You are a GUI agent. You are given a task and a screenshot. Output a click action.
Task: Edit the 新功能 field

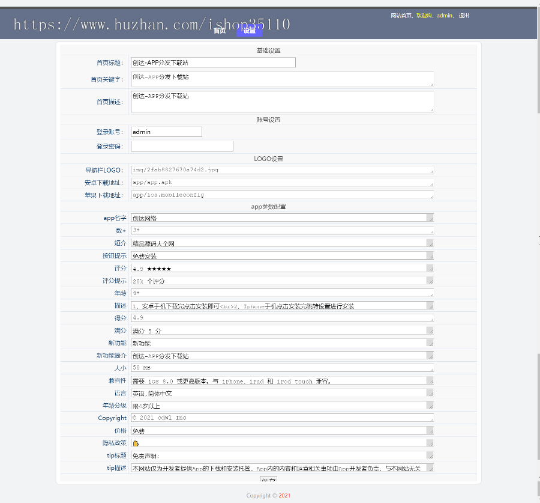pos(282,343)
